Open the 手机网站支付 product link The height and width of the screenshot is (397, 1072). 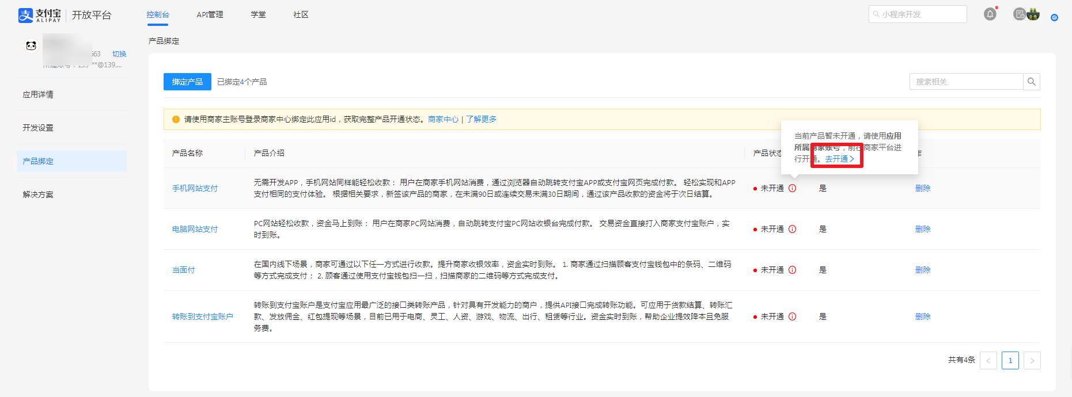(195, 188)
